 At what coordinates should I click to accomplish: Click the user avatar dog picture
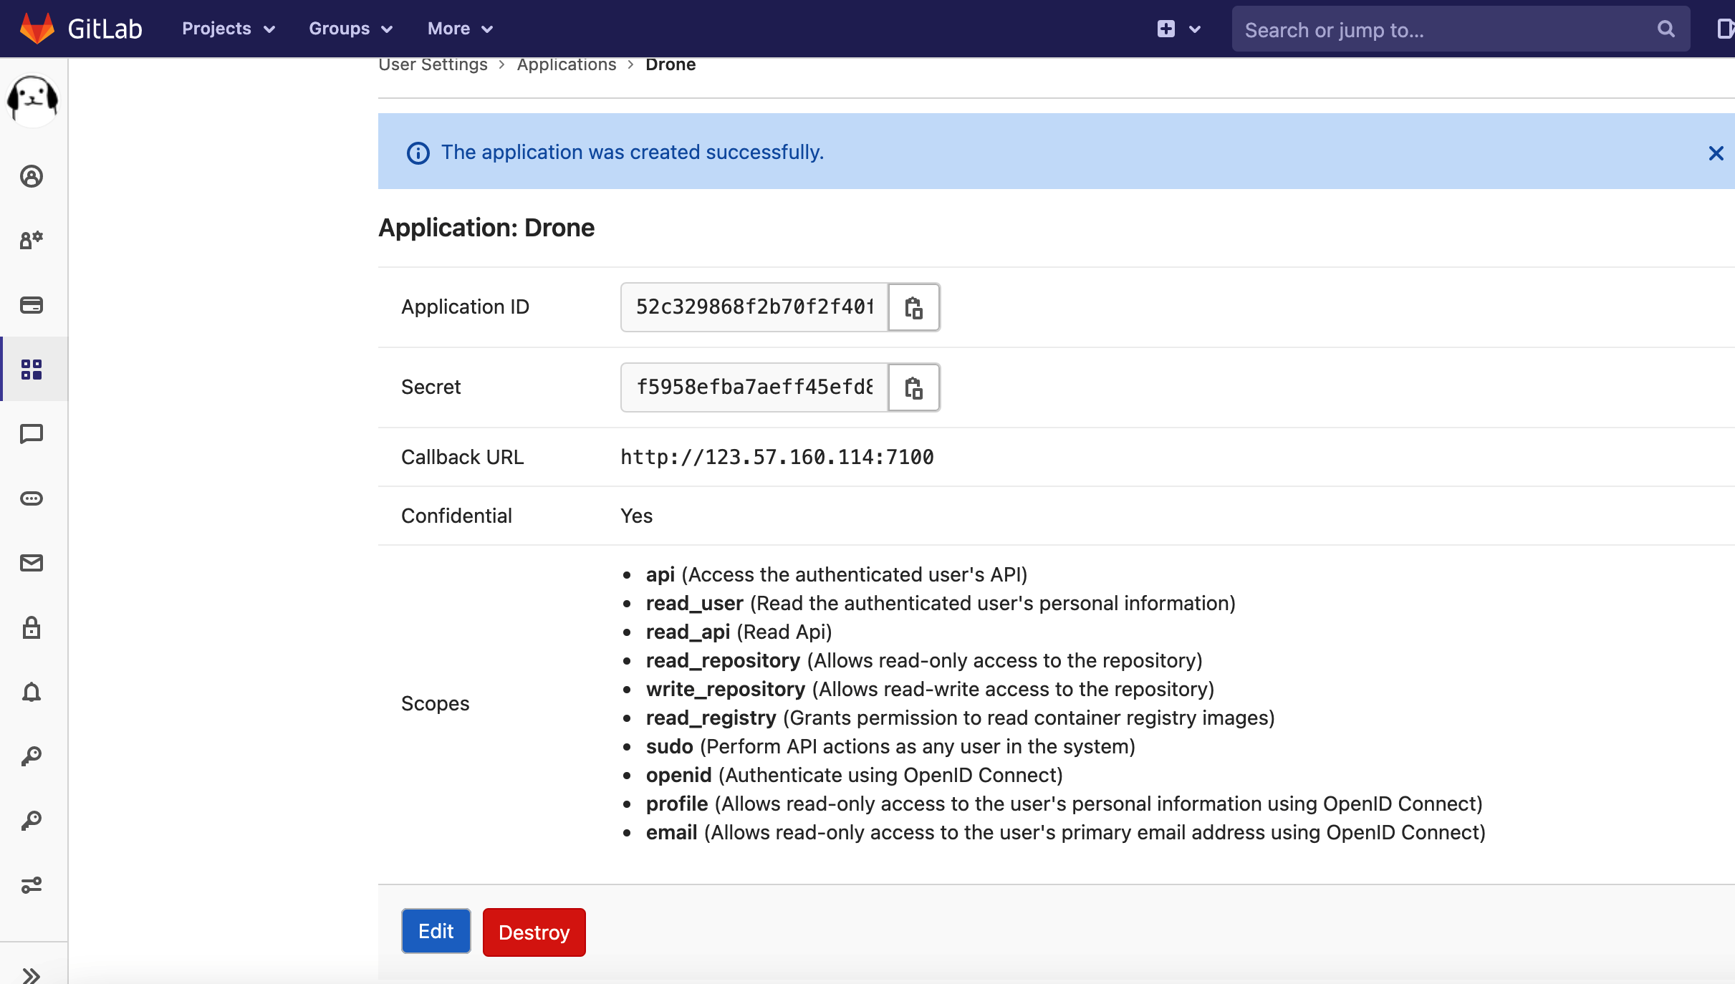click(32, 99)
